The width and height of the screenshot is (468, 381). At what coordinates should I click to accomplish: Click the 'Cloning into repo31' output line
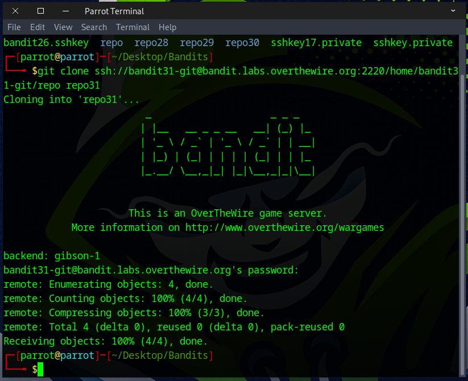(72, 100)
